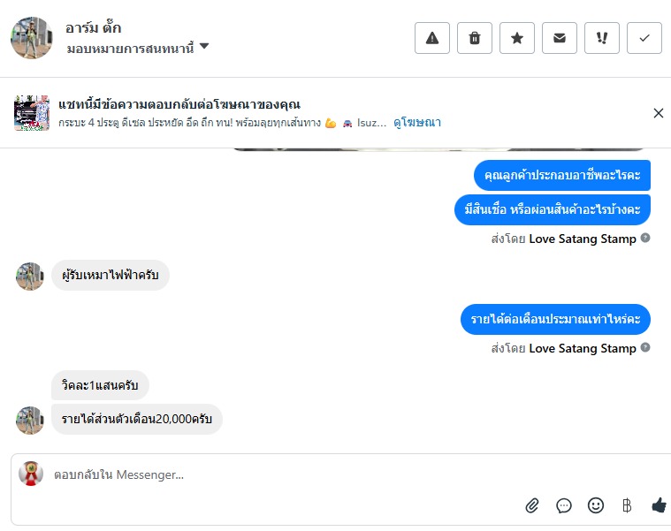Image resolution: width=671 pixels, height=531 pixels.
Task: Mark conversation as spam with warning icon
Action: [x=432, y=38]
